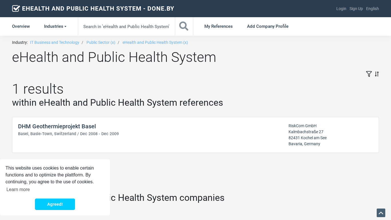The image size is (391, 220).
Task: Click the magnifying glass search icon
Action: pos(184,26)
